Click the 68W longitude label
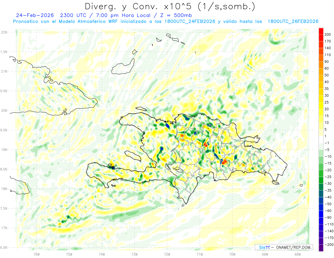 click(298, 254)
